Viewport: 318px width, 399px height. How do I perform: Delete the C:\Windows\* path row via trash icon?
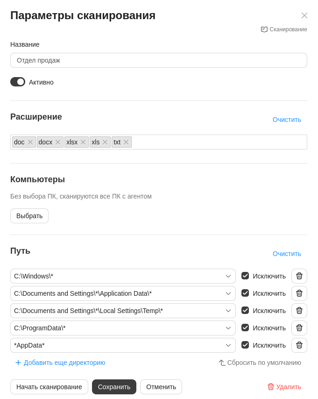pos(299,276)
